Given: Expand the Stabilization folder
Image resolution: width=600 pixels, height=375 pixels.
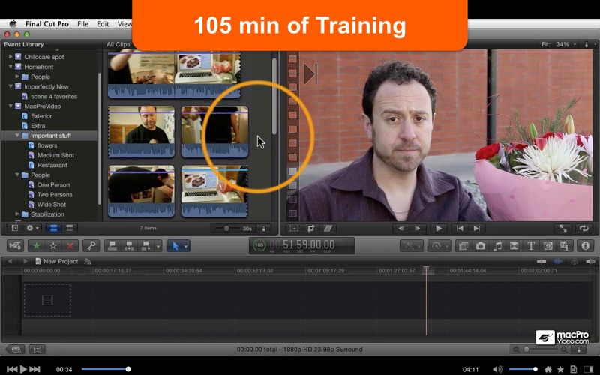Looking at the screenshot, I should coord(17,214).
